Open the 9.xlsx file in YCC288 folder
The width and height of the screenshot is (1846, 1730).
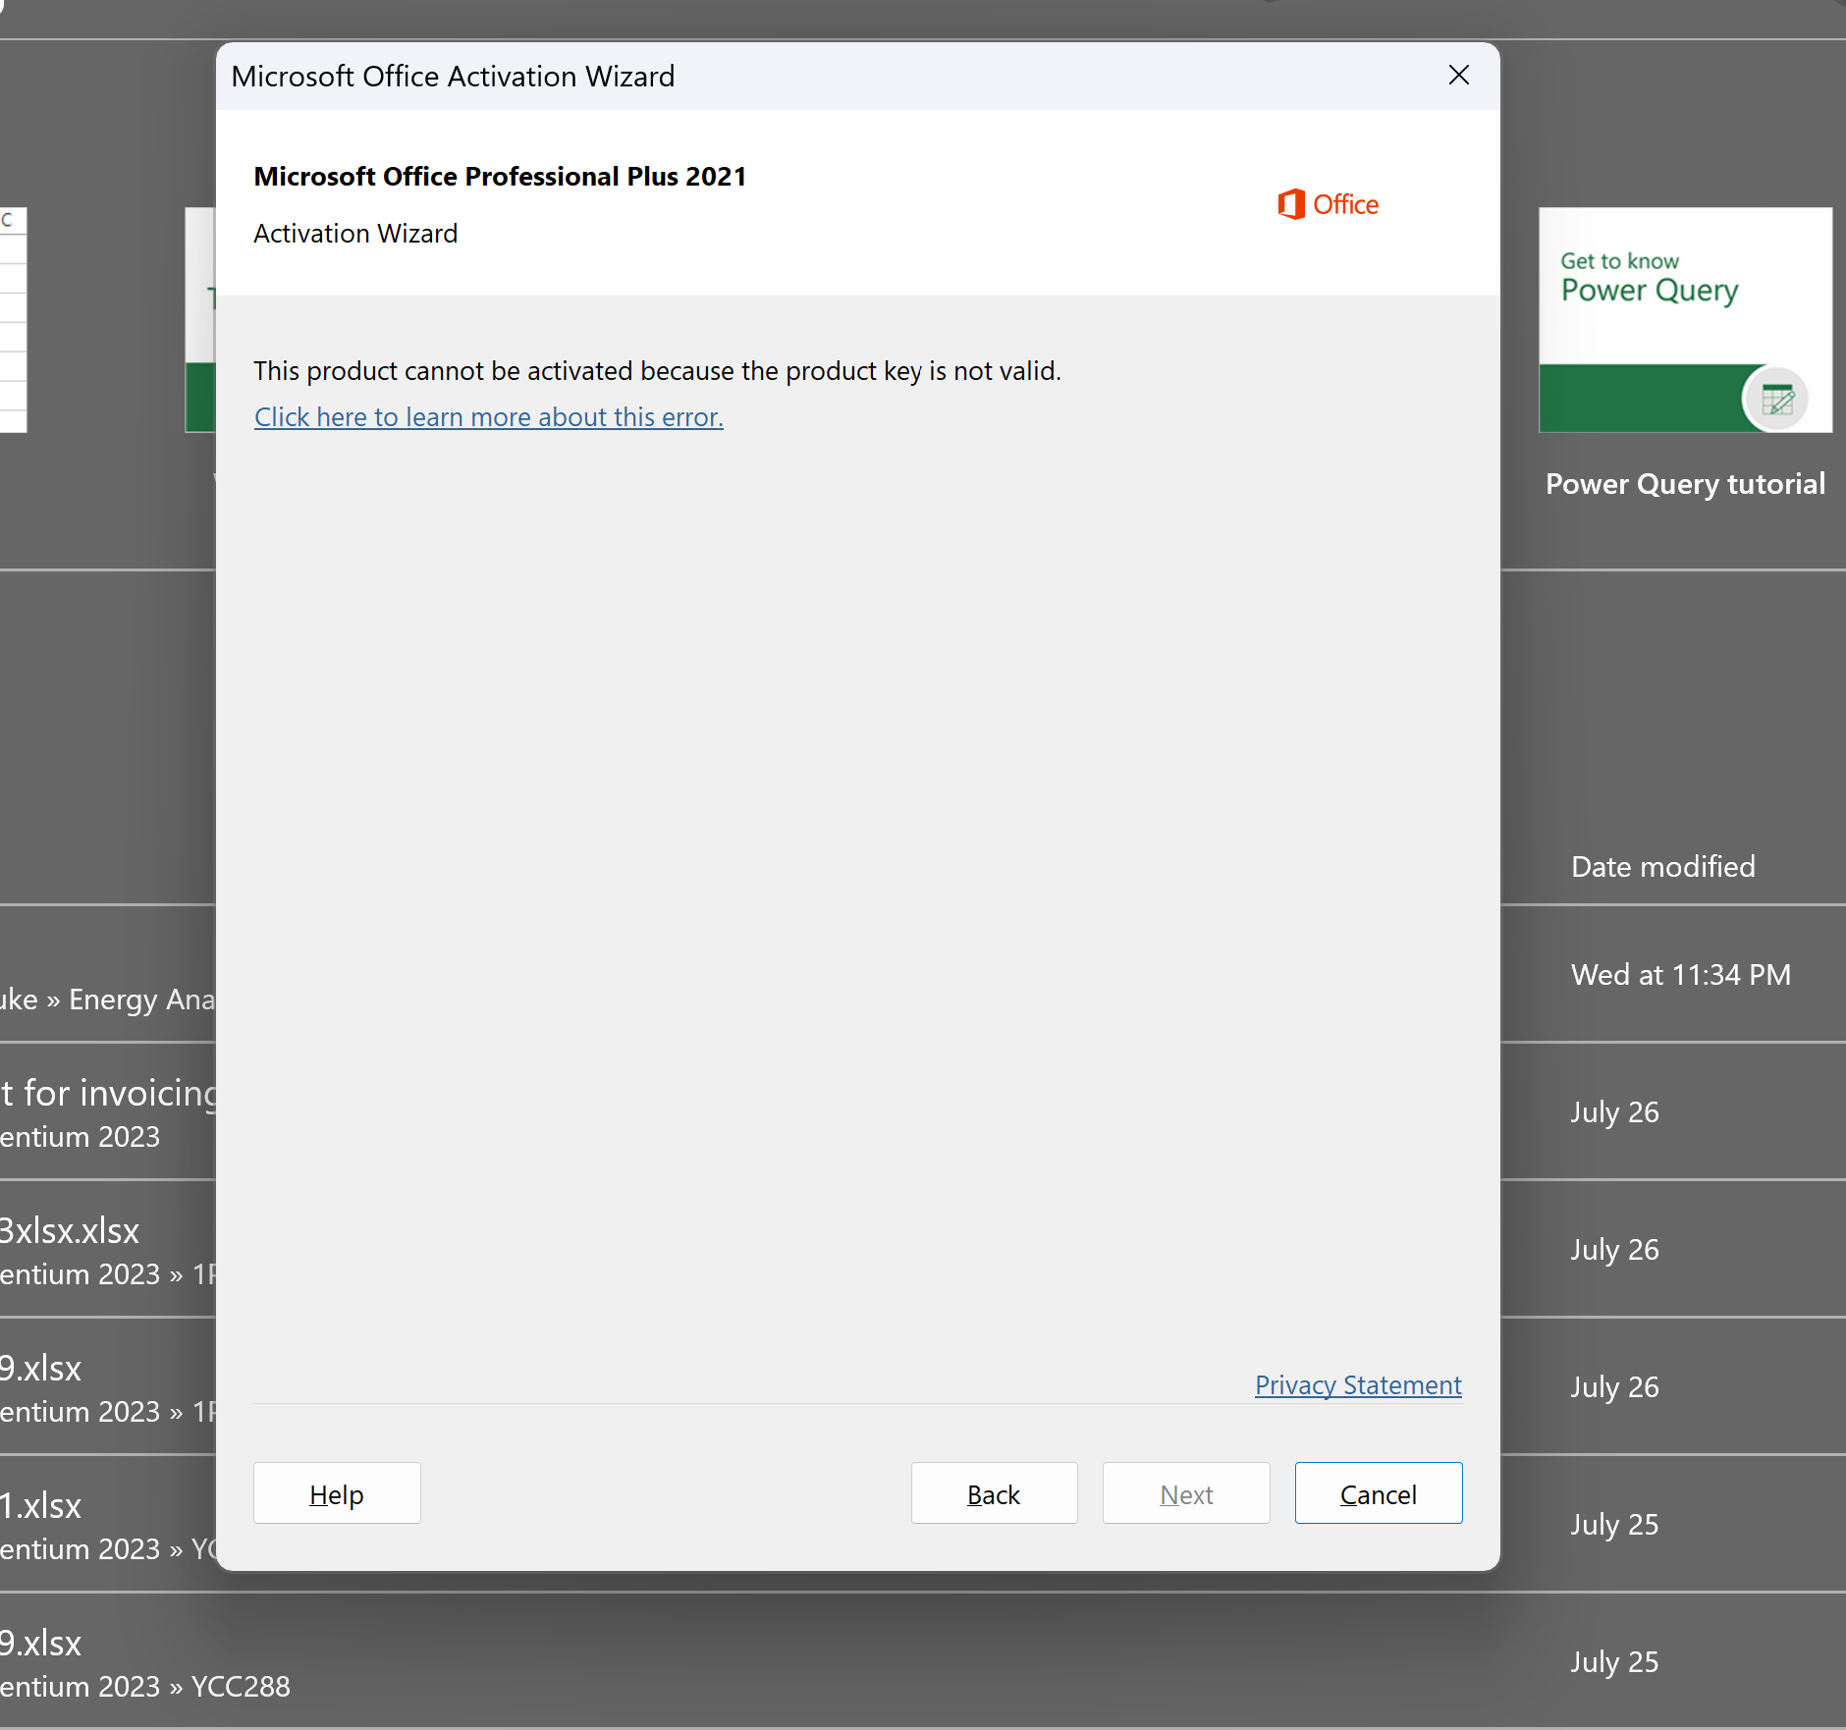click(41, 1644)
